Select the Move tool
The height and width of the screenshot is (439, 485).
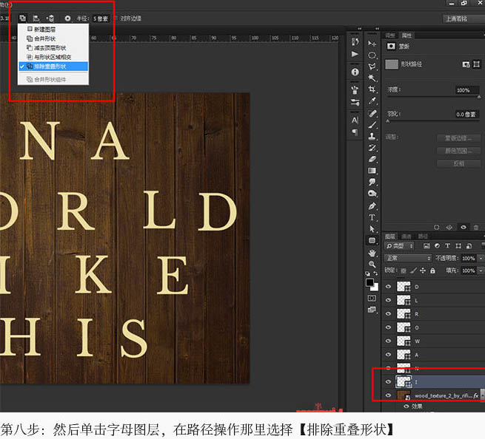point(372,44)
